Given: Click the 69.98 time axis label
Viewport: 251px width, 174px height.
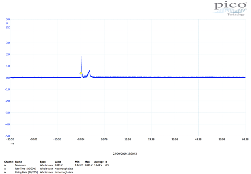Looking at the screenshot, I should [245, 140].
